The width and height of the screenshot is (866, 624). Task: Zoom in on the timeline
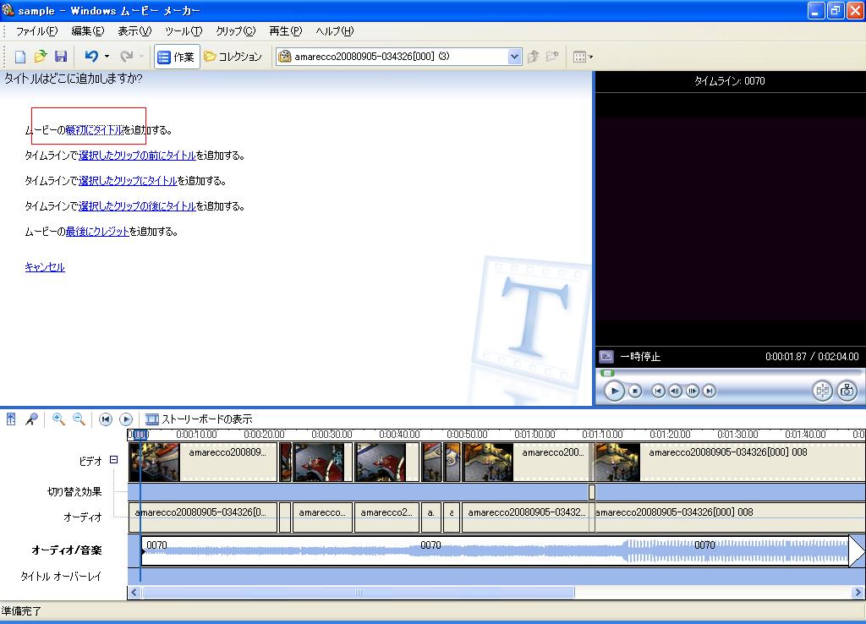click(58, 419)
